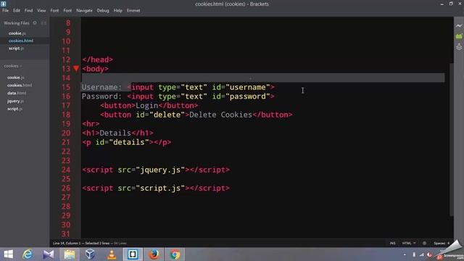The image size is (464, 261).
Task: Toggle INS insert/overwrite mode
Action: pos(392,244)
